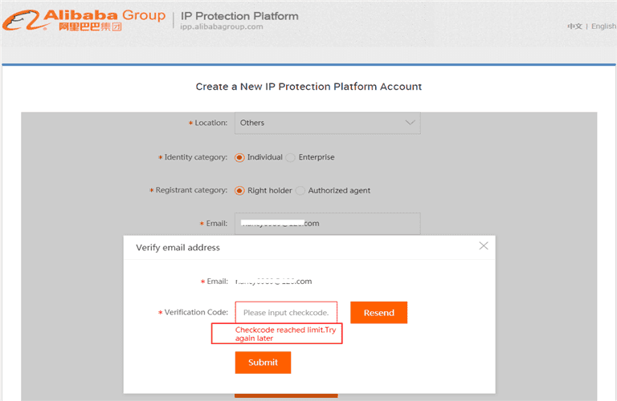Choose the Enterprise identity option
The width and height of the screenshot is (617, 401).
click(291, 157)
